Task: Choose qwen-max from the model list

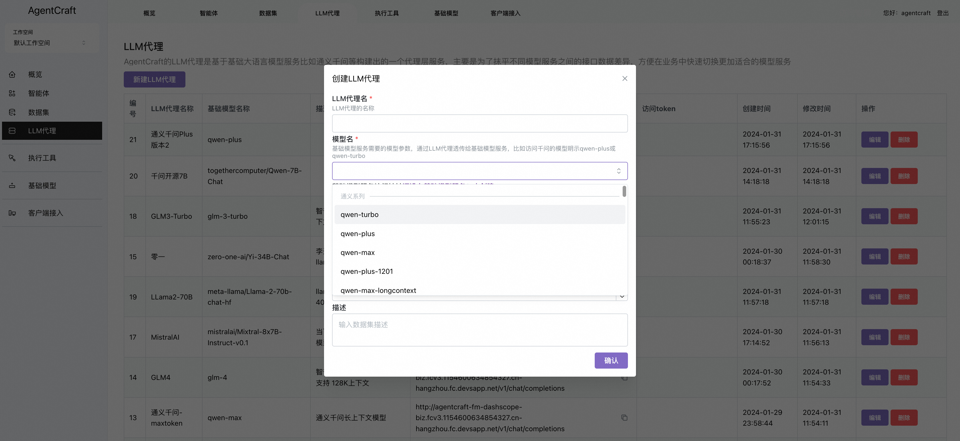Action: click(480, 252)
